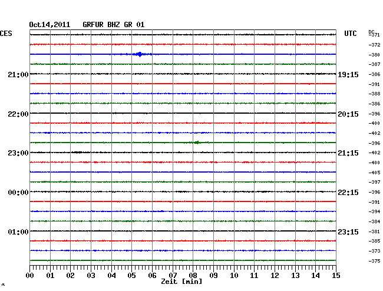
Task: Click the 15 minute axis tick label
Action: click(x=336, y=275)
